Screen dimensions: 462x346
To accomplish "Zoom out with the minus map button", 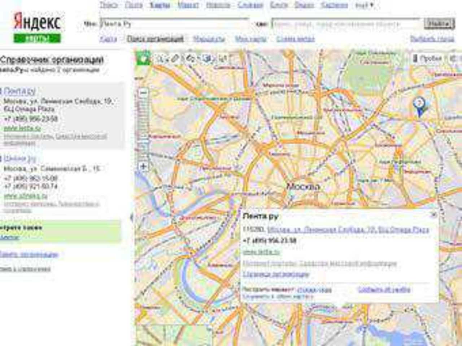I will [x=143, y=92].
